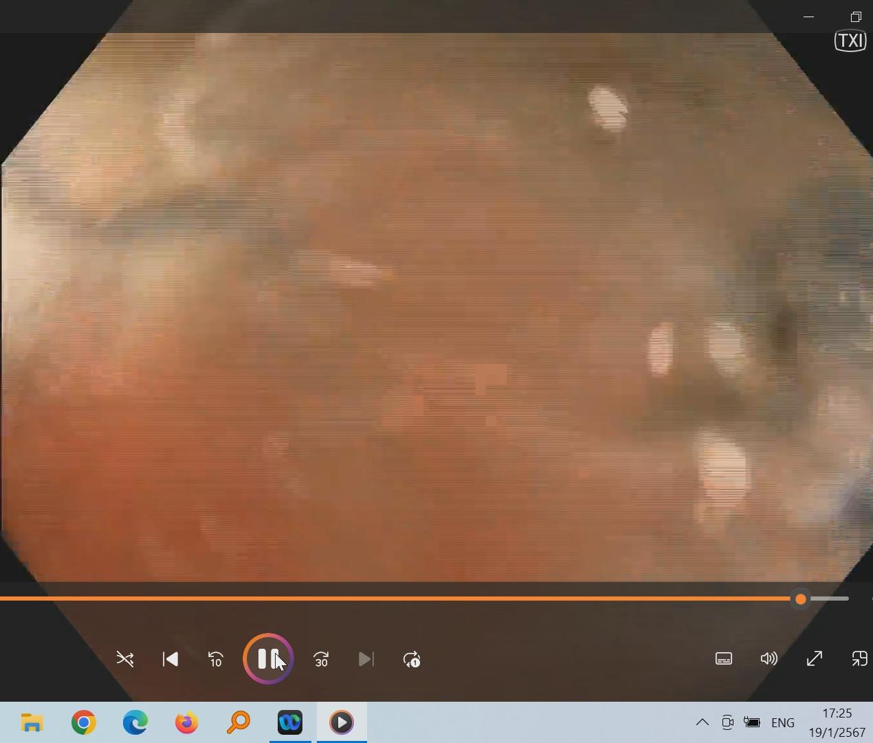Skip back 10 seconds
Image resolution: width=873 pixels, height=743 pixels.
(216, 660)
